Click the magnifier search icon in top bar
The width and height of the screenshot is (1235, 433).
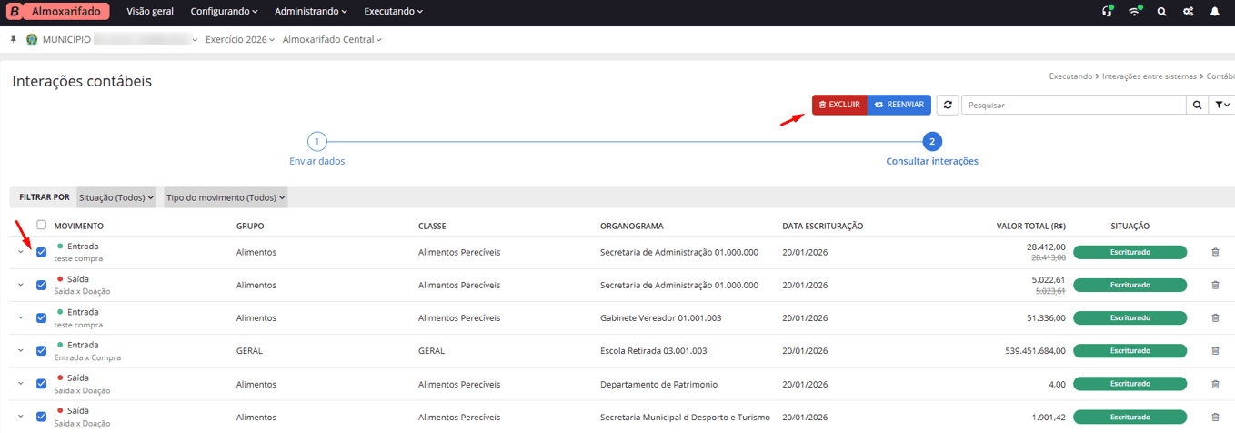[1161, 12]
